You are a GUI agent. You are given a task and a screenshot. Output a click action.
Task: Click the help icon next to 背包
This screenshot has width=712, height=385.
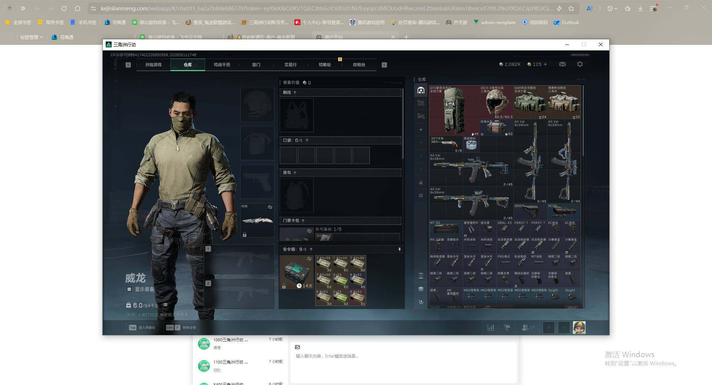[295, 173]
